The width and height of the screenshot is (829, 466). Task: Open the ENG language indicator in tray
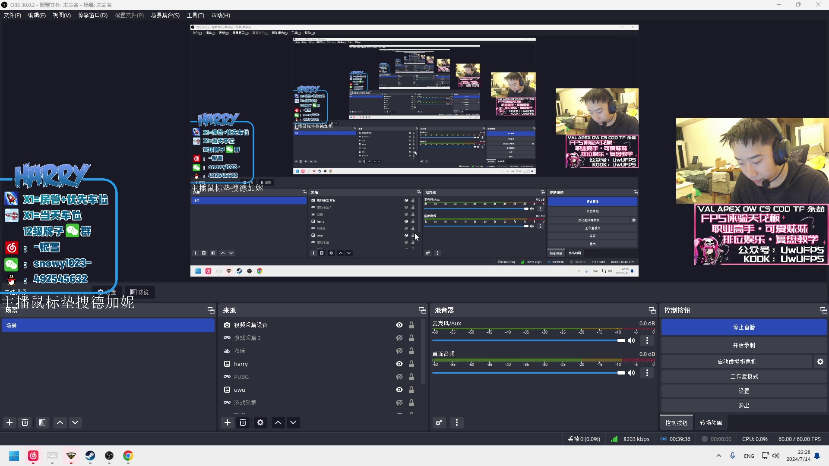click(x=749, y=456)
